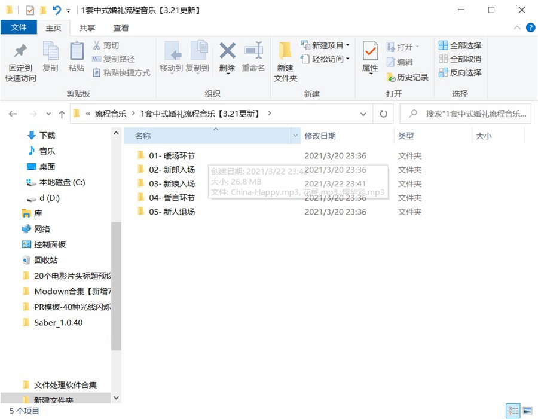Open the Properties (属性) icon

point(371,50)
